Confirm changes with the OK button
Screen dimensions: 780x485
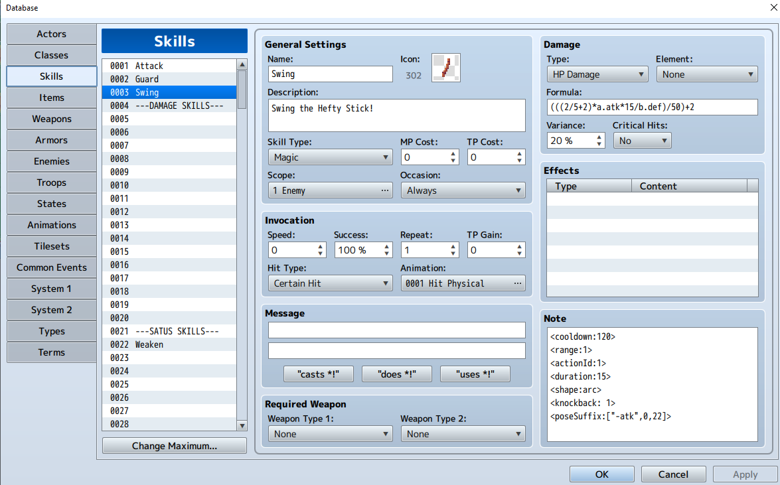[602, 474]
